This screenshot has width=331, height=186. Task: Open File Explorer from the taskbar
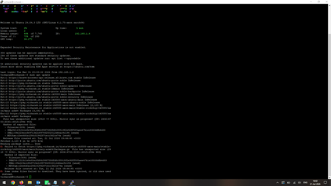click(x=30, y=183)
